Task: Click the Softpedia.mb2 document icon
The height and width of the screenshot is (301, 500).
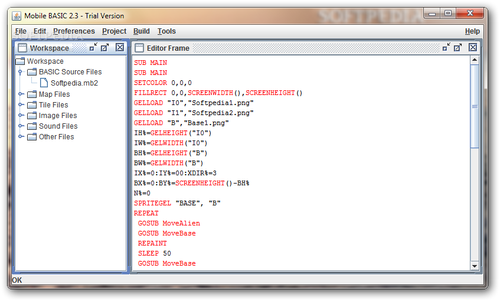Action: click(44, 83)
